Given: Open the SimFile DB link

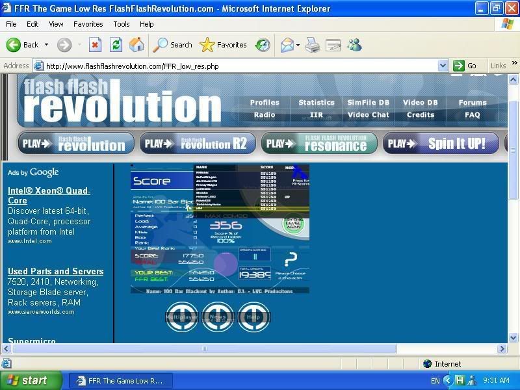Looking at the screenshot, I should (x=368, y=103).
